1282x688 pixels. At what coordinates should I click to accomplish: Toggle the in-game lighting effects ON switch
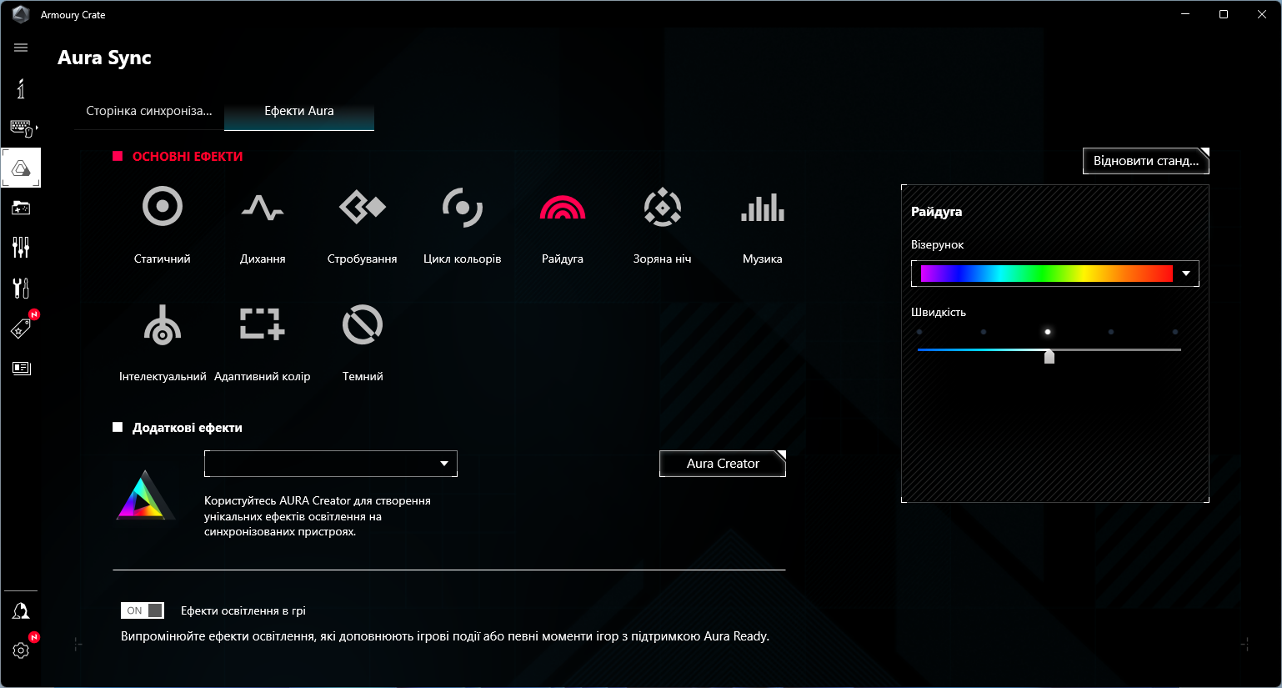tap(143, 610)
